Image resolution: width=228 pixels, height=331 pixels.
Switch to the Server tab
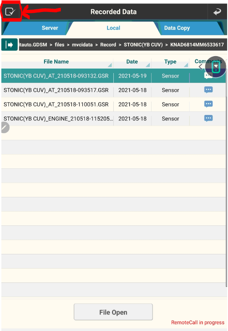point(50,28)
